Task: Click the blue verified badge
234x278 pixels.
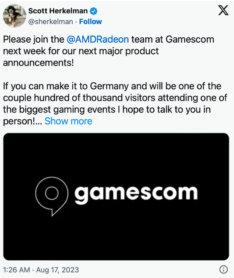Action: 94,11
